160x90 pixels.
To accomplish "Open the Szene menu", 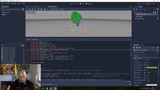I will 3,4.
